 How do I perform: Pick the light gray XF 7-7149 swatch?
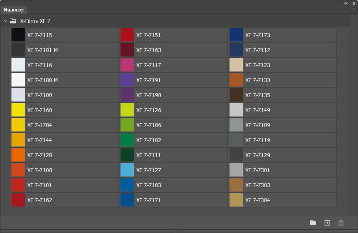tap(236, 110)
